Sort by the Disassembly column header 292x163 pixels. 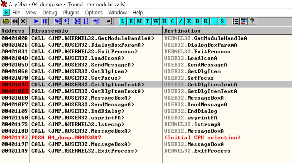(96, 31)
